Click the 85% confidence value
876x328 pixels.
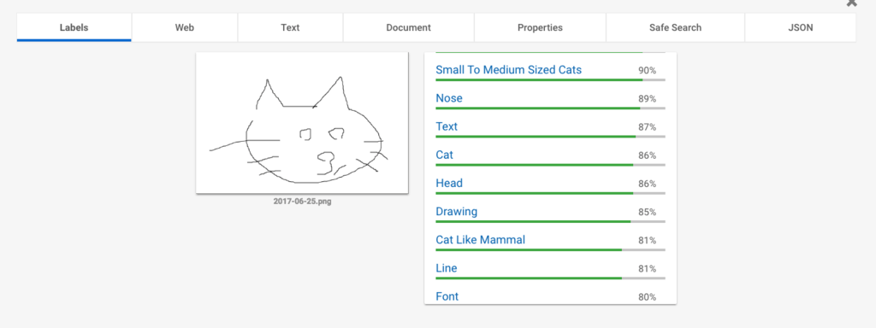point(647,212)
